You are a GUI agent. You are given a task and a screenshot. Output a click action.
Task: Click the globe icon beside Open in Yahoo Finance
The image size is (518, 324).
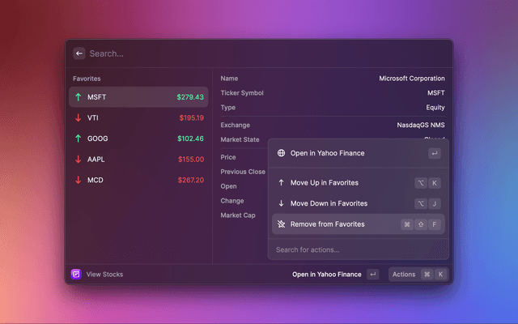click(281, 153)
